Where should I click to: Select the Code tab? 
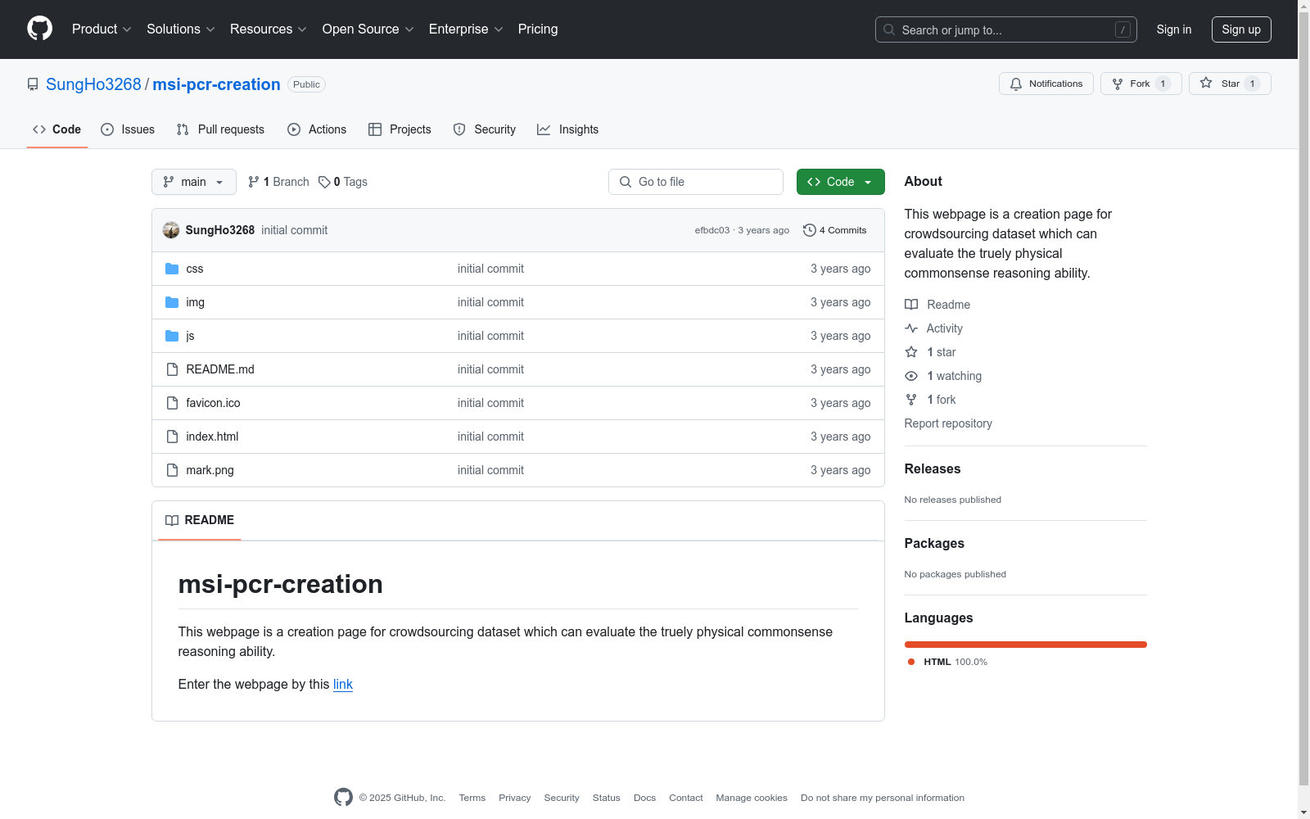pos(57,129)
